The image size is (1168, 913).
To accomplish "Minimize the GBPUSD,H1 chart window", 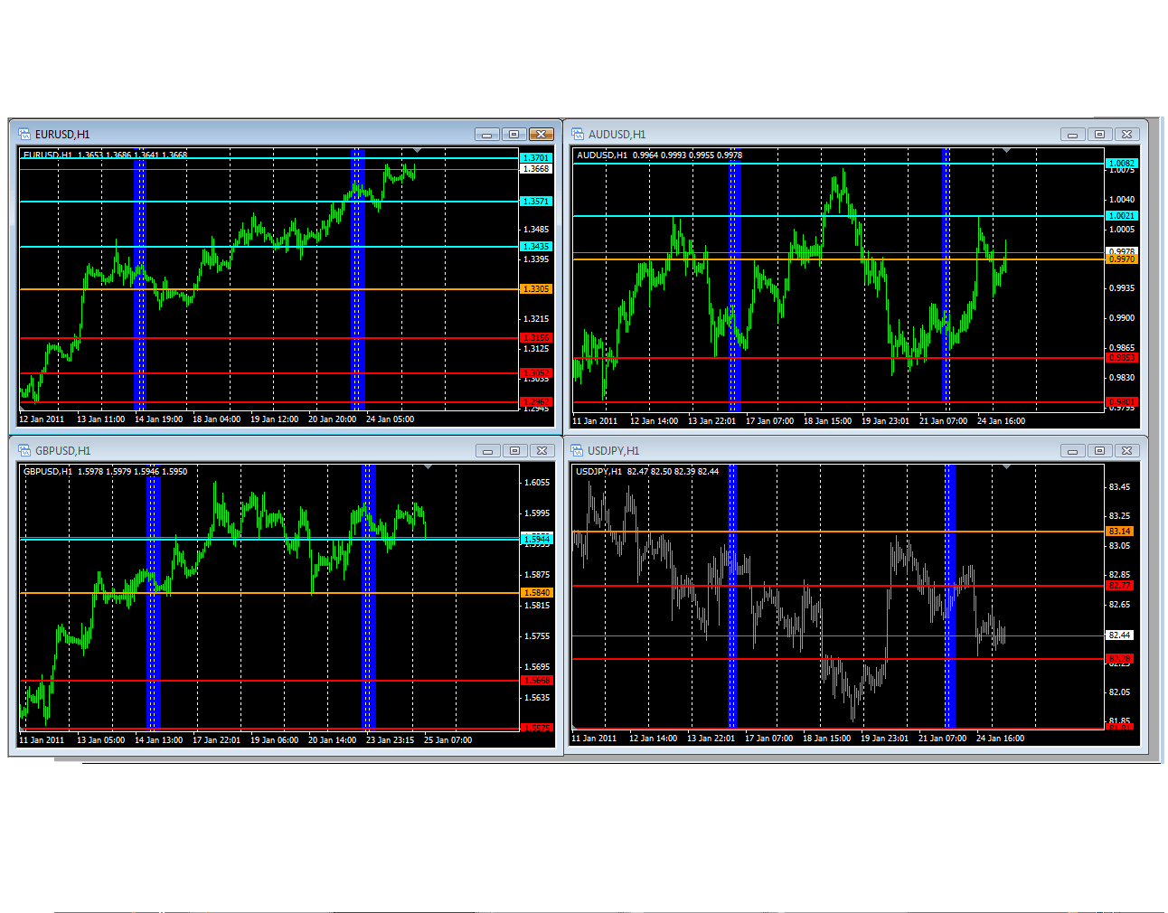I will pos(487,450).
